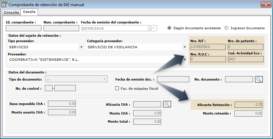Click the Base imponible IVA field
The width and height of the screenshot is (273, 139).
pyautogui.click(x=62, y=104)
